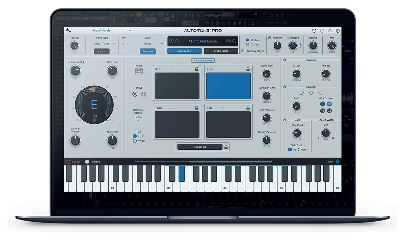Click the Humanize knob
The height and width of the screenshot is (240, 405).
tap(112, 140)
